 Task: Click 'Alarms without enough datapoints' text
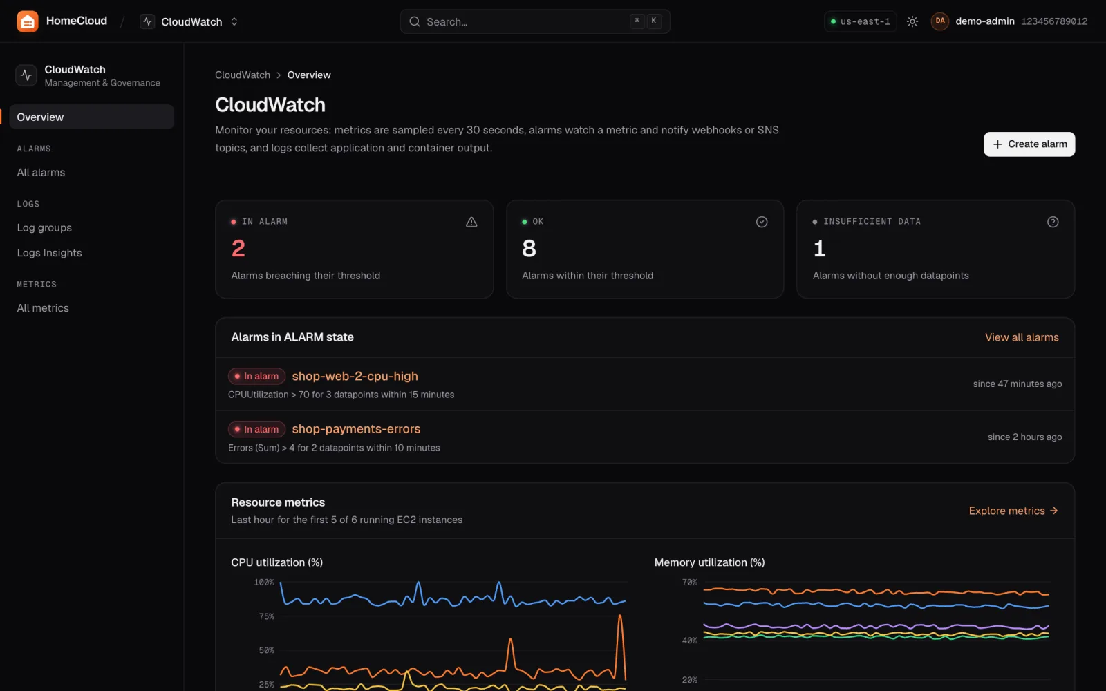[x=890, y=276]
